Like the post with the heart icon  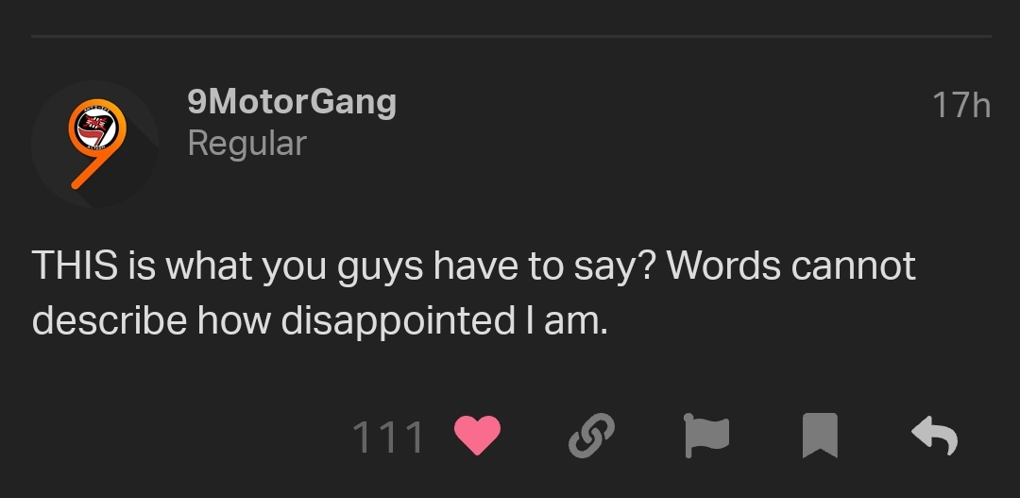point(477,436)
